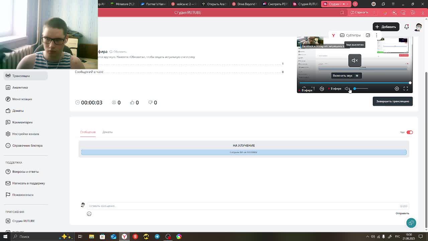Switch to the Донаты chat tab
Screen dimensions: 428x241
pyautogui.click(x=107, y=132)
